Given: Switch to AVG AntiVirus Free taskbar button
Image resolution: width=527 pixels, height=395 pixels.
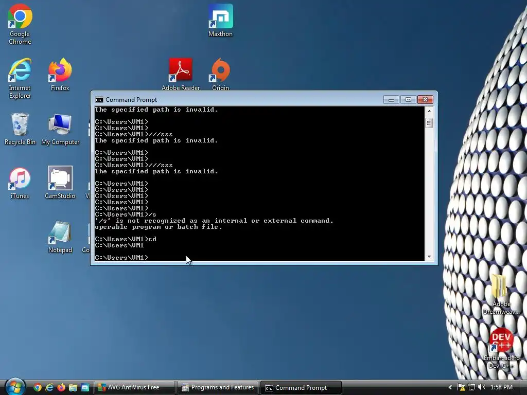Looking at the screenshot, I should point(134,388).
